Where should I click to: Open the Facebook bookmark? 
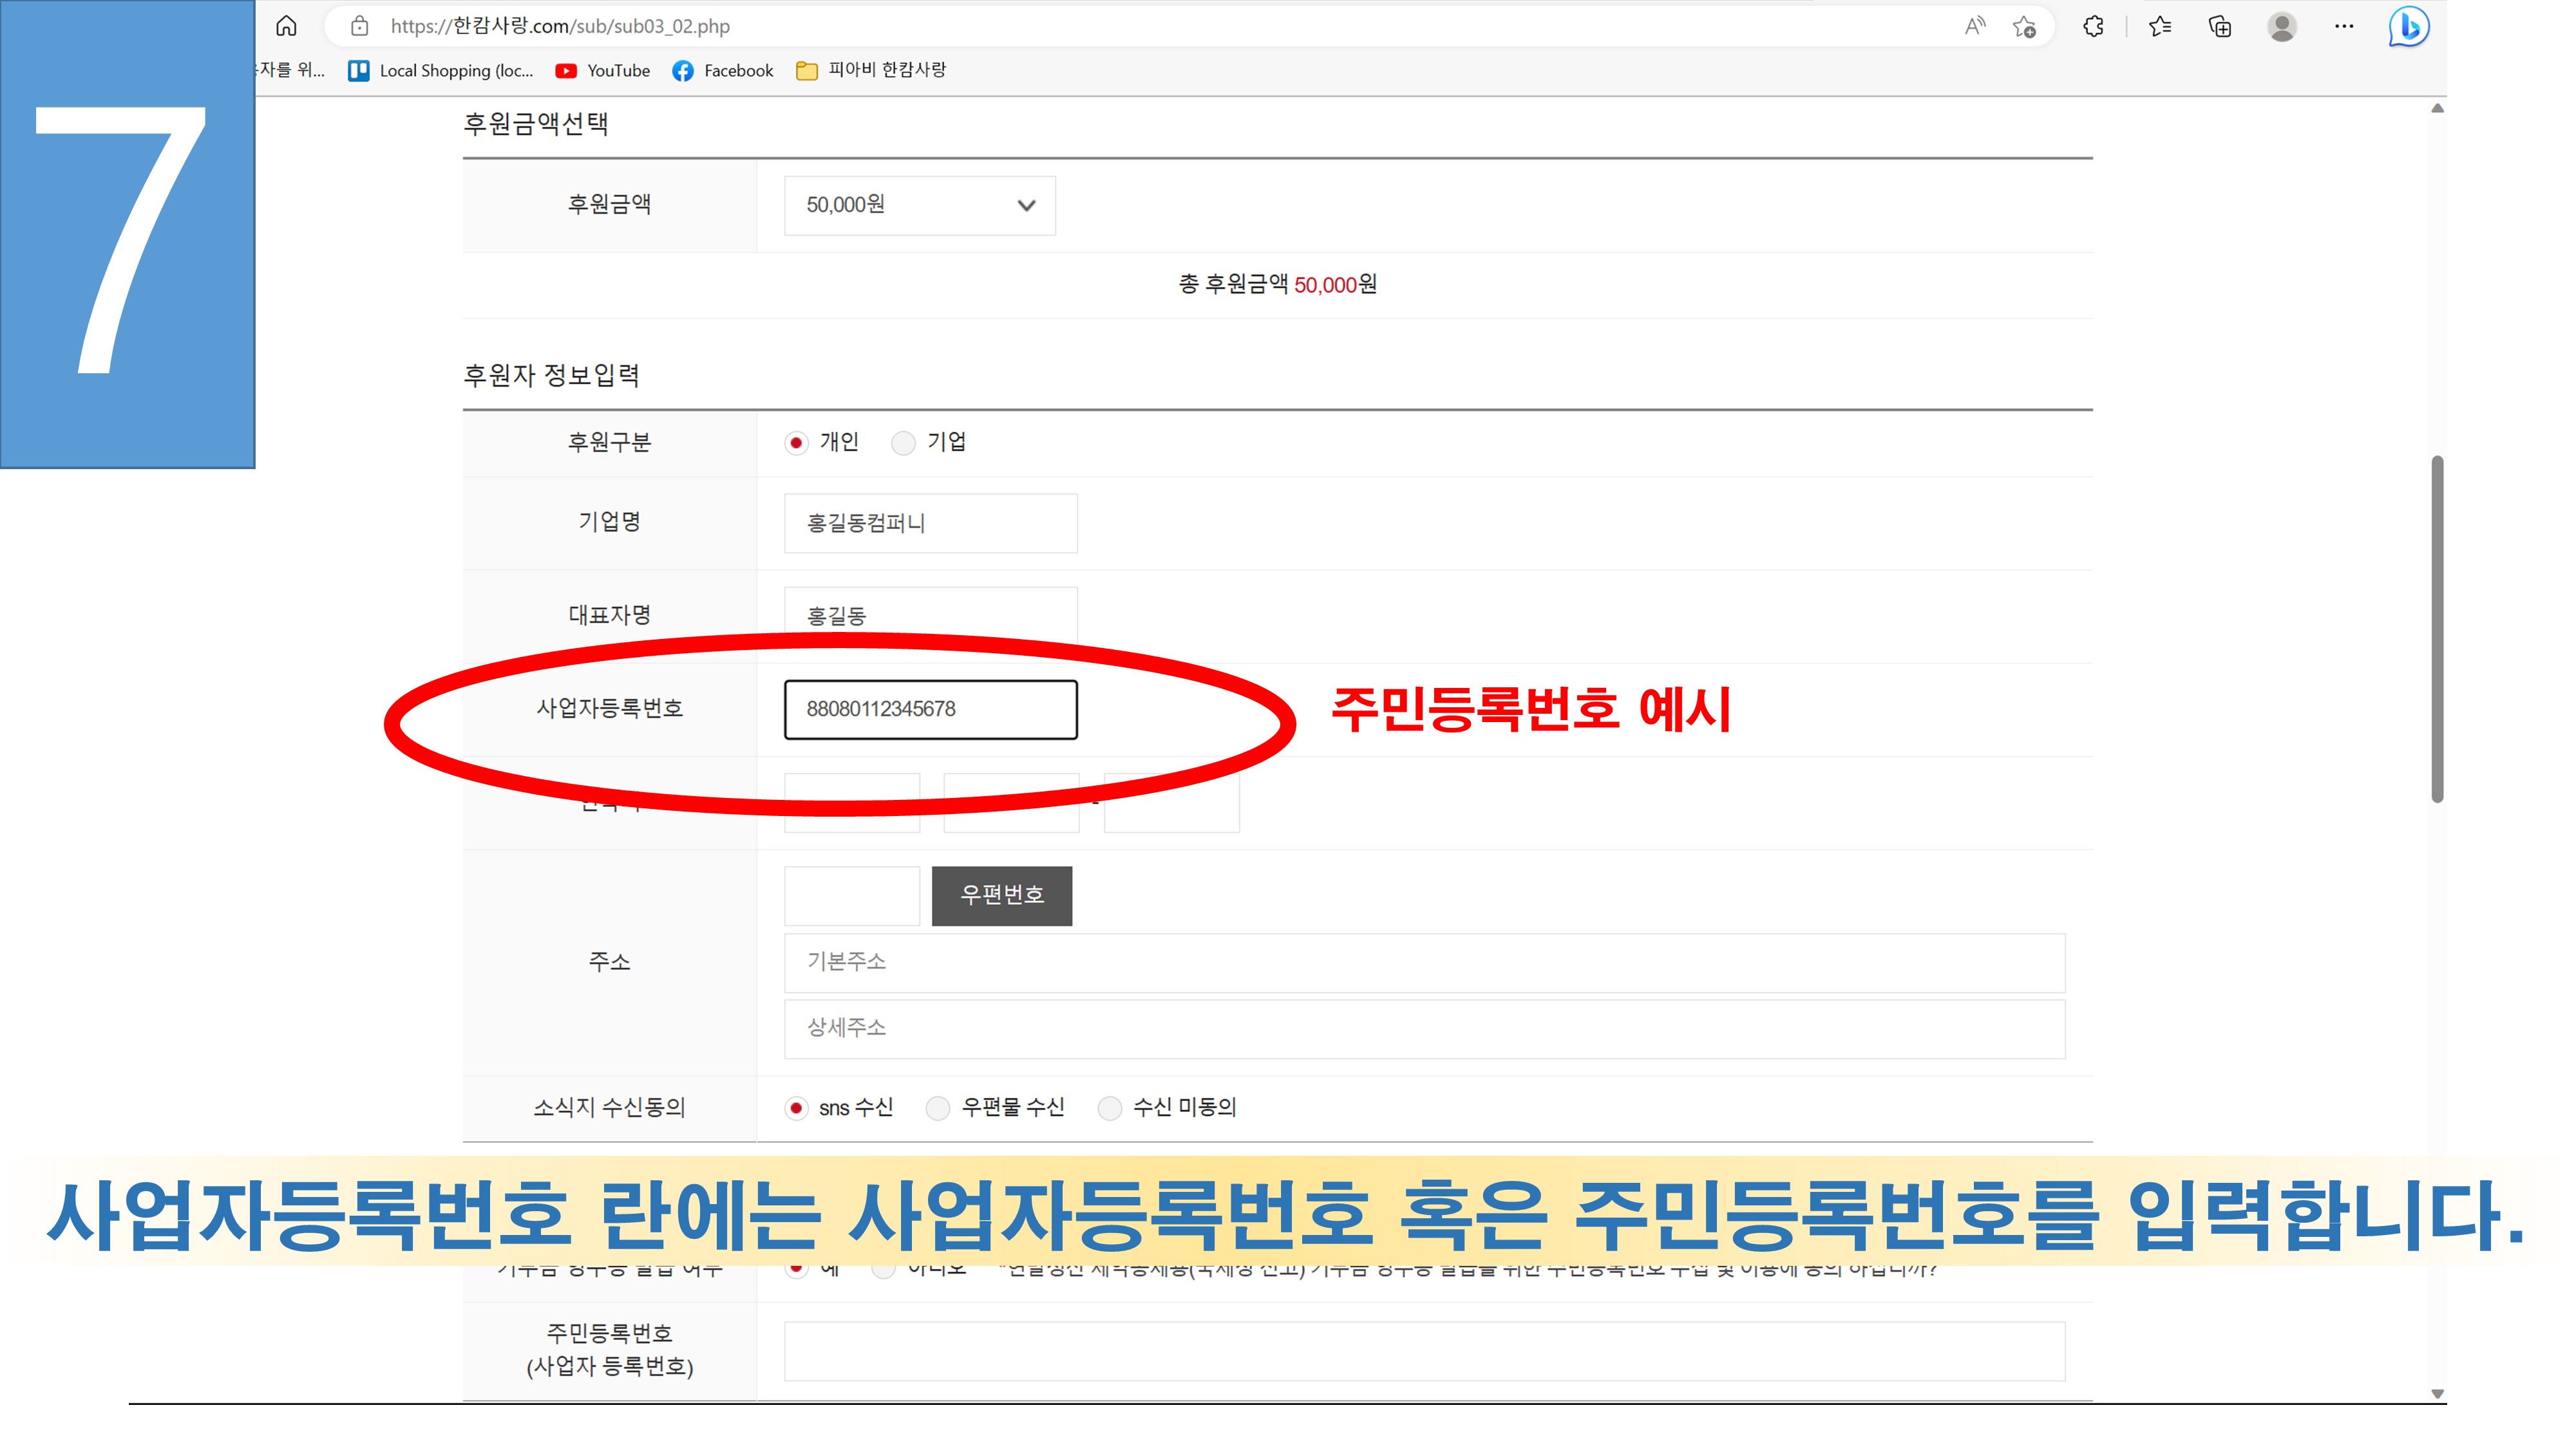point(723,70)
